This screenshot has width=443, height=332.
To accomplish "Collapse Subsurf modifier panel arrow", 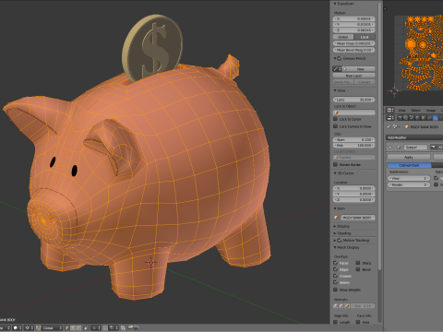I will [x=390, y=148].
